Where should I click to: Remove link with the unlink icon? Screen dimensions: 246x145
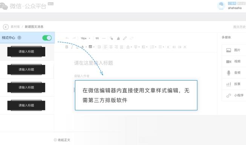[x=131, y=38]
